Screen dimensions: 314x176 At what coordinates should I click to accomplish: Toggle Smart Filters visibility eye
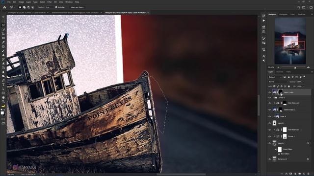(x=276, y=150)
